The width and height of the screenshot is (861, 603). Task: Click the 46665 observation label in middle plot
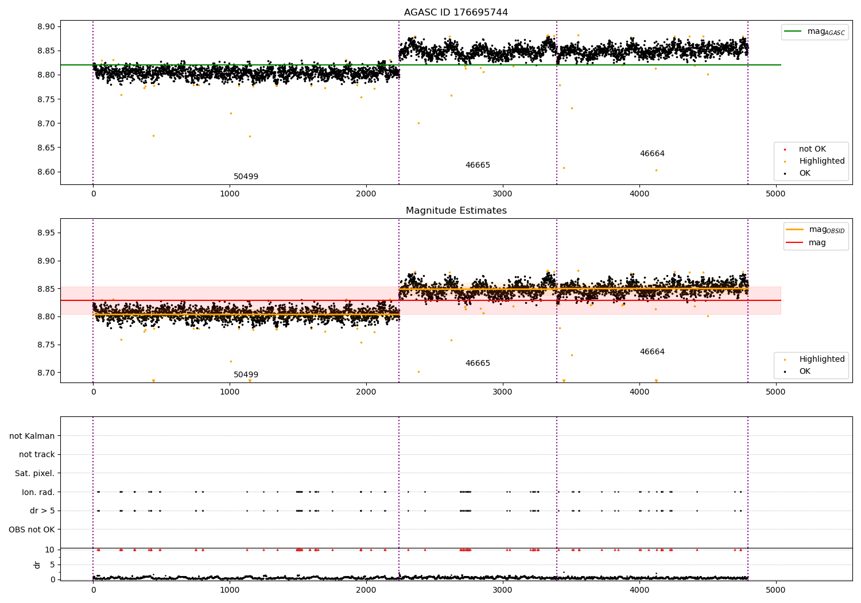(478, 364)
